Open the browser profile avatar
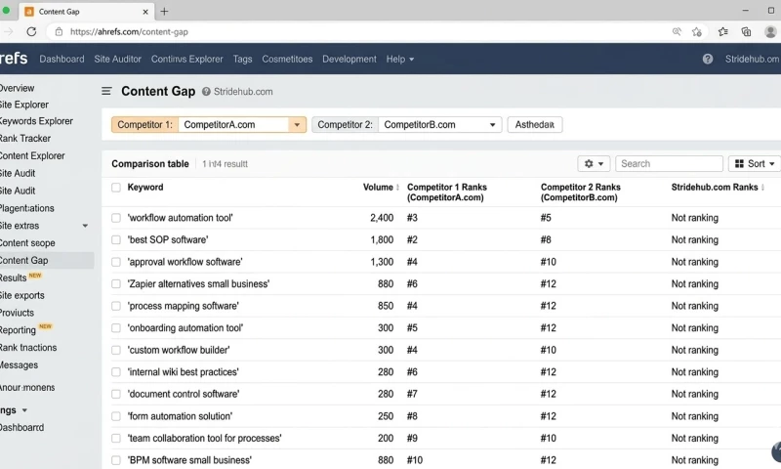The height and width of the screenshot is (469, 781). (770, 32)
